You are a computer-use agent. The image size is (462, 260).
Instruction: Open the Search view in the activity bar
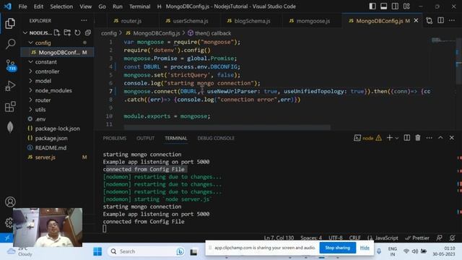10,44
